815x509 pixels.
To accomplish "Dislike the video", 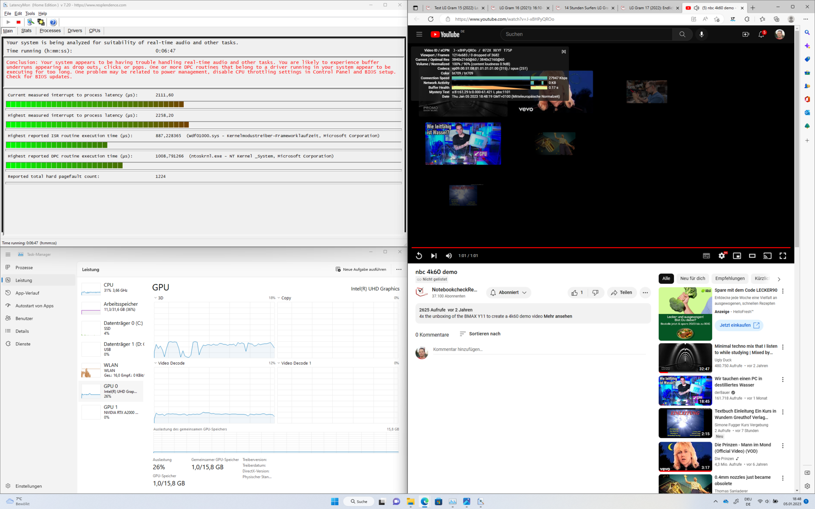I will 596,293.
